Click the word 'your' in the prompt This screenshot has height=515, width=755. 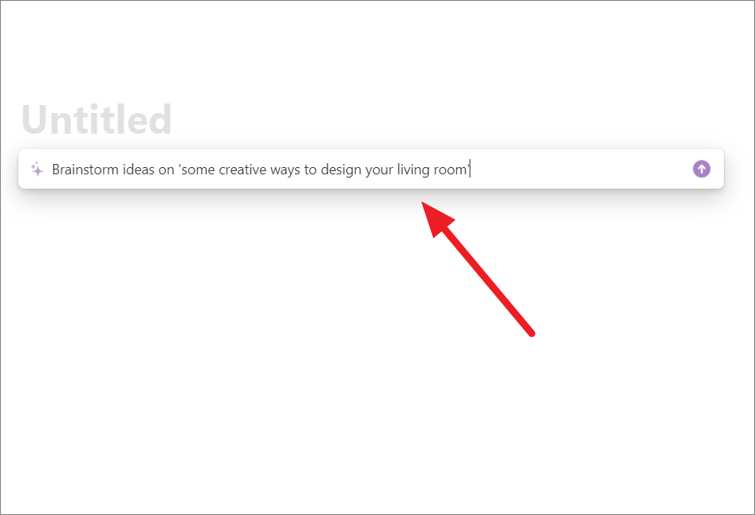[x=379, y=171]
